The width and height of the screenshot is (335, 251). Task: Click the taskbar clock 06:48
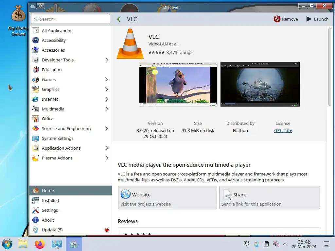pos(304,244)
